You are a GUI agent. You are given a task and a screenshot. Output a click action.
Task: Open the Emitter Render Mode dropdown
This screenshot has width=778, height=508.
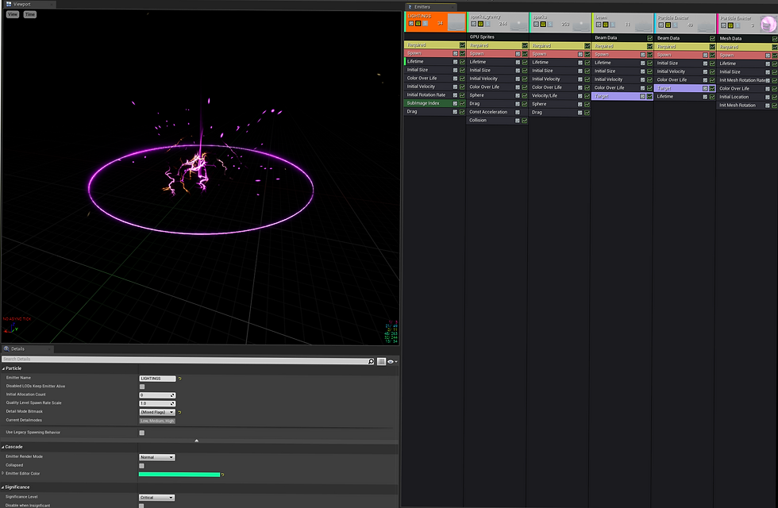point(156,456)
